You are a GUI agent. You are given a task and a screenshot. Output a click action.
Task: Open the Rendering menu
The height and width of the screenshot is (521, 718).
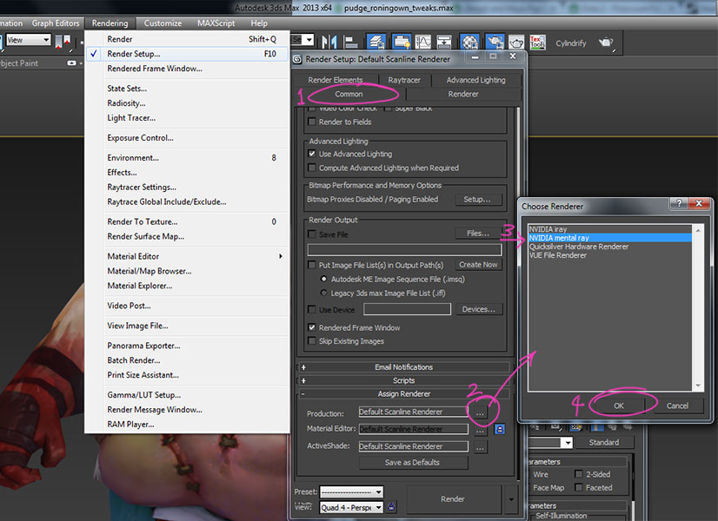click(110, 23)
